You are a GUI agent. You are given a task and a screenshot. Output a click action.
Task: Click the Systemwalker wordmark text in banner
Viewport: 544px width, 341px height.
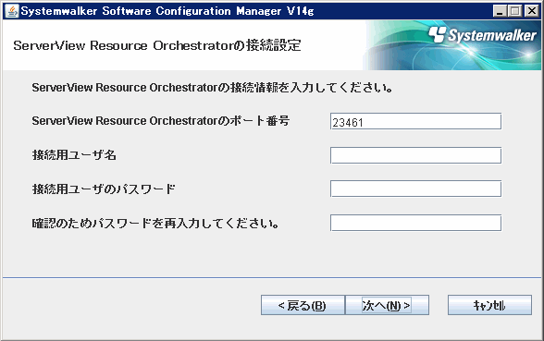pyautogui.click(x=492, y=36)
